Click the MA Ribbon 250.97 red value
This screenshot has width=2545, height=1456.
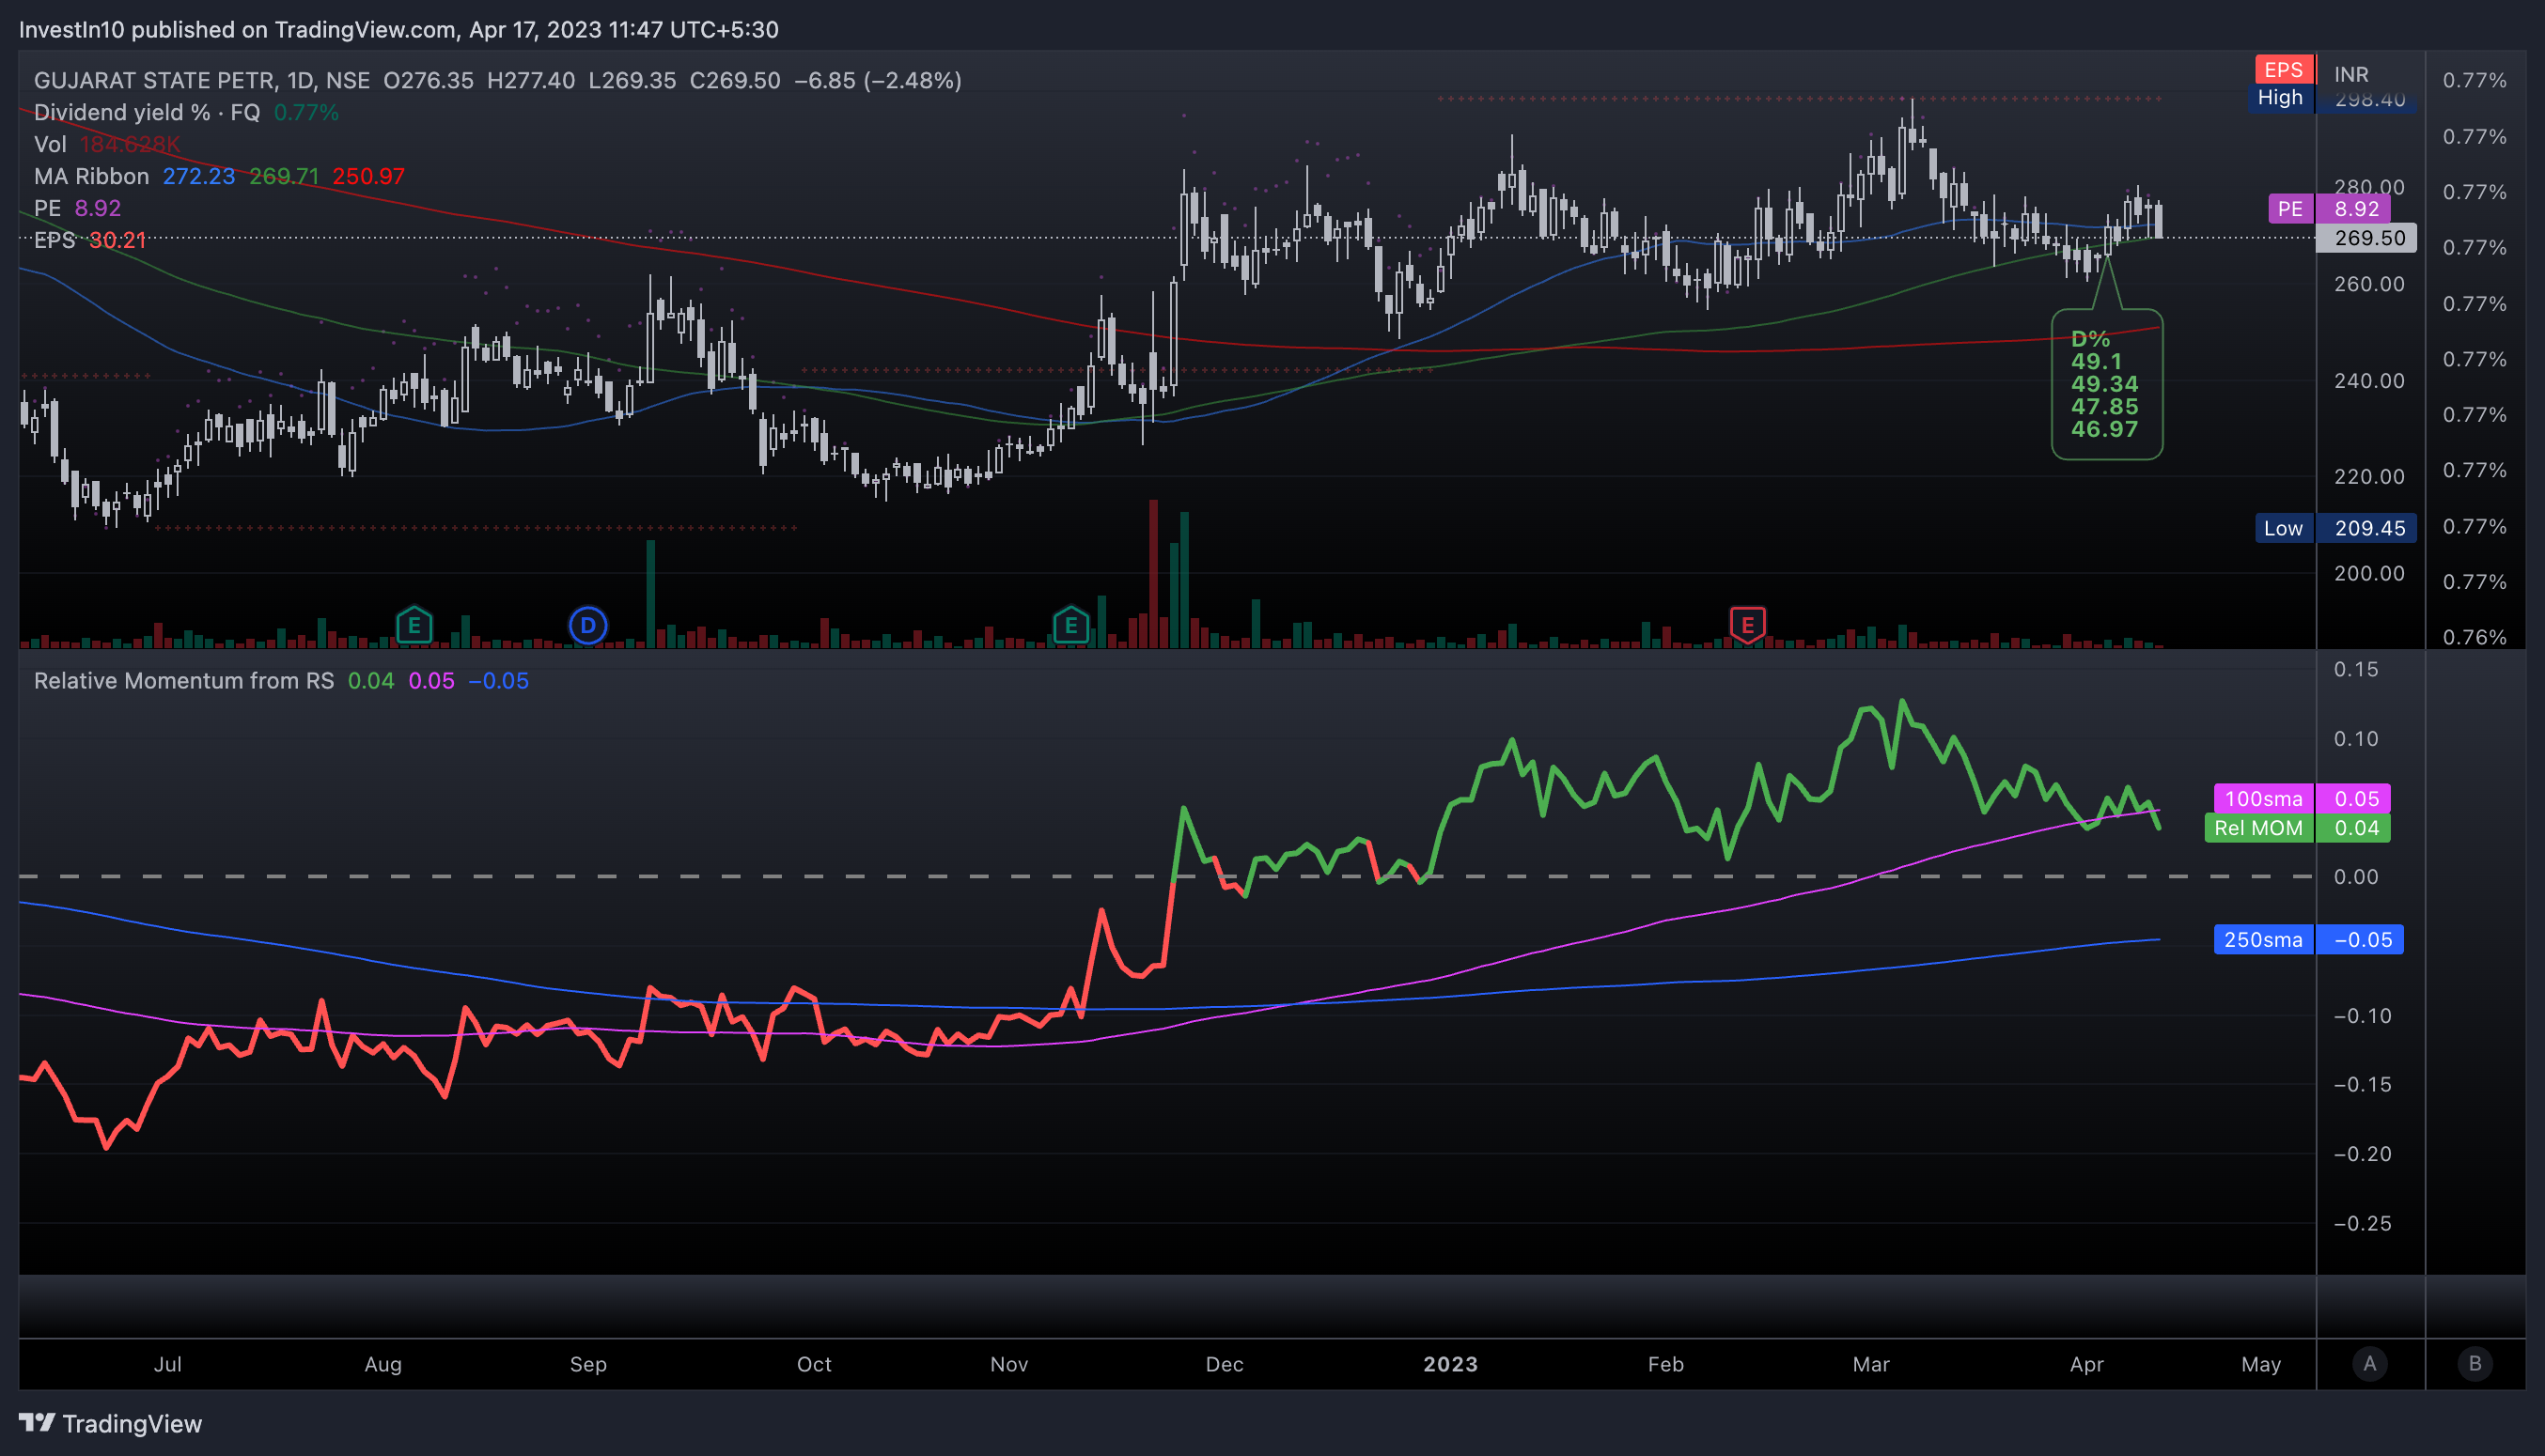368,176
